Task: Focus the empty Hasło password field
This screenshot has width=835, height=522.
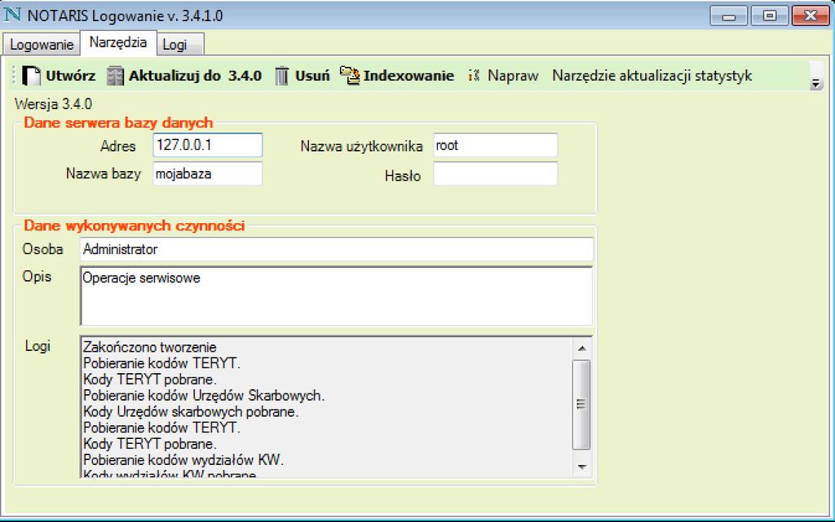Action: pos(495,173)
